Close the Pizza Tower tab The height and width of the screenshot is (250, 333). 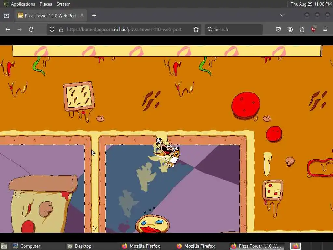[82, 15]
